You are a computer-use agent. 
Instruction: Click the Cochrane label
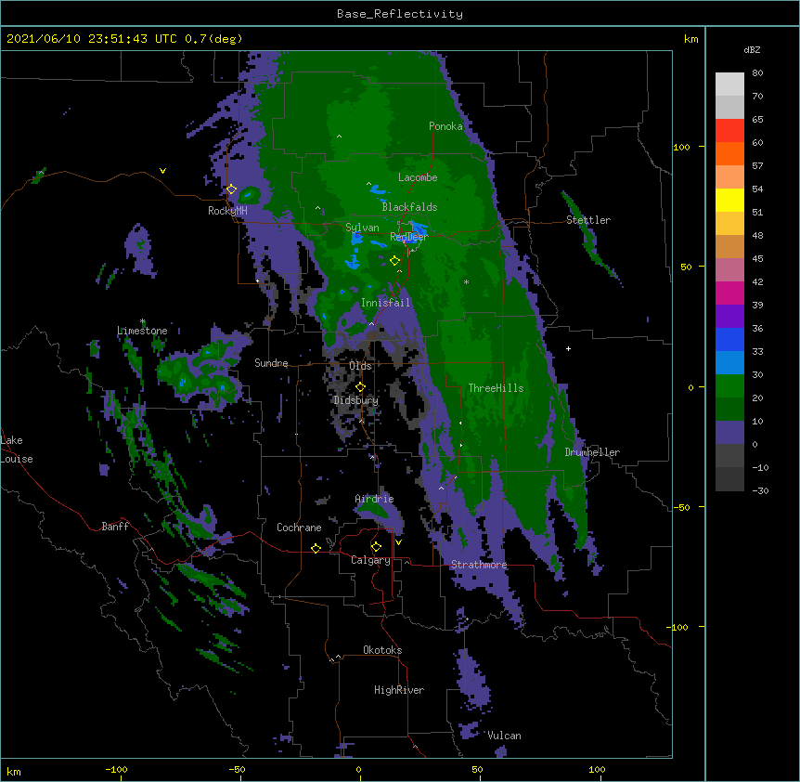pos(299,528)
